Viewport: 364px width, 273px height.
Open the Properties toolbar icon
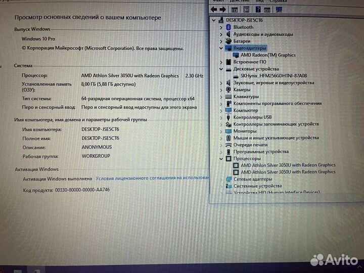pos(246,10)
